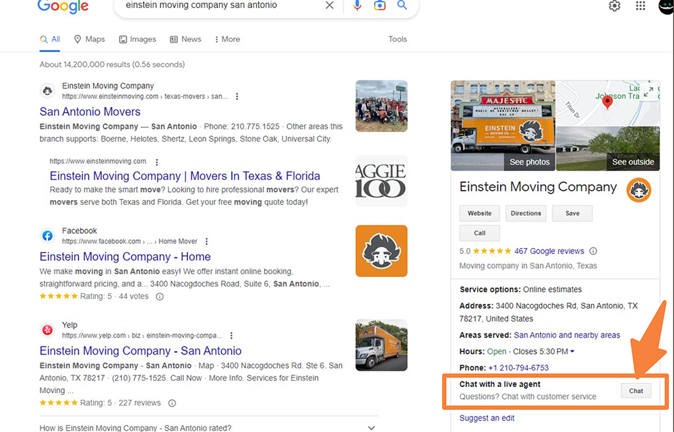Screen dimensions: 674x432
Task: Switch to the News tab
Action: 186,39
